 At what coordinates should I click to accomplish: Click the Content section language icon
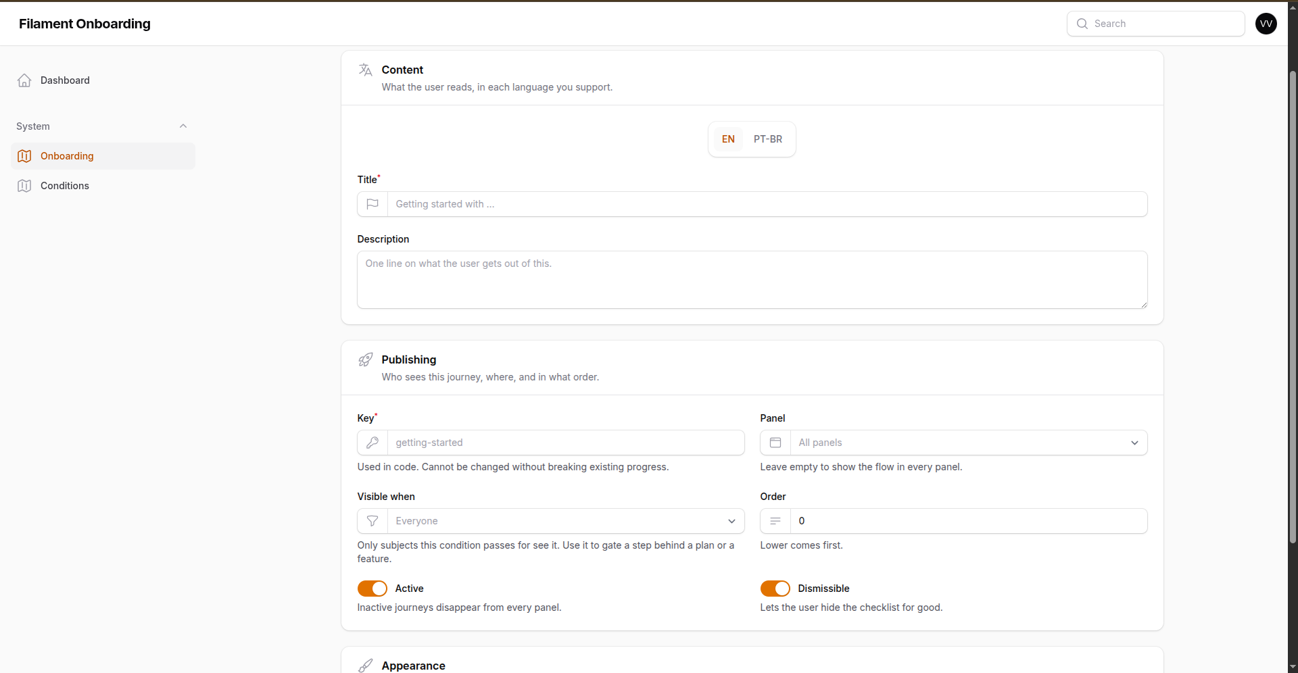[x=366, y=70]
